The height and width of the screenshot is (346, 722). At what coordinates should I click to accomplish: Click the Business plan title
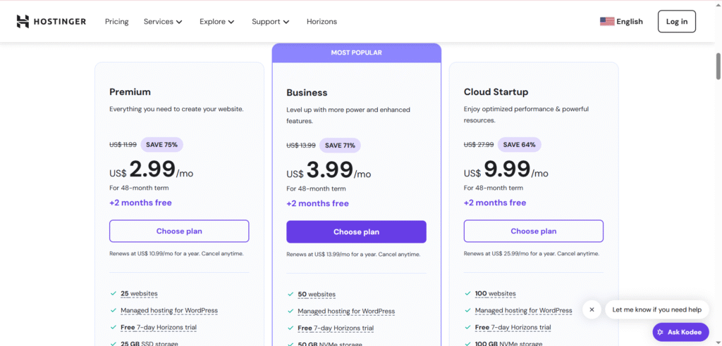click(307, 93)
